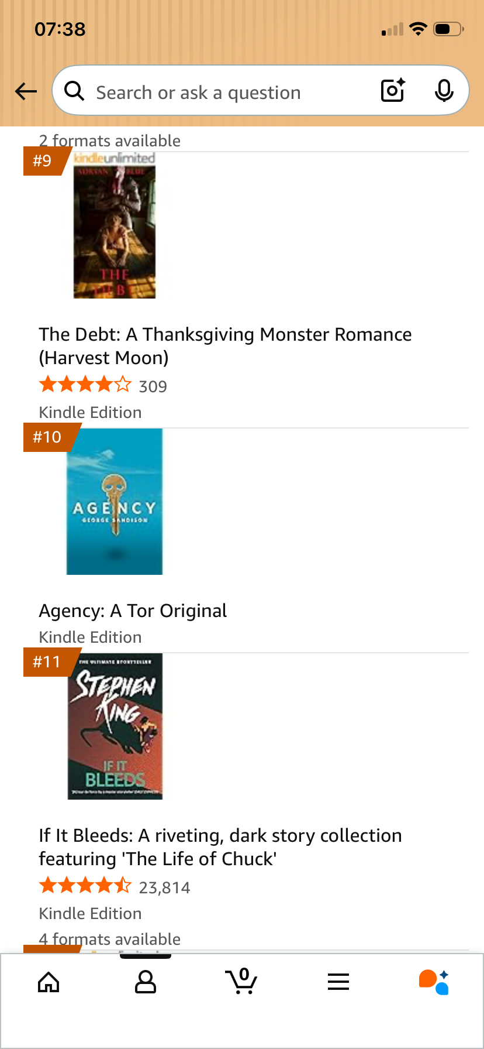Open Agency: A Tor Original title
The width and height of the screenshot is (484, 1049).
133,611
